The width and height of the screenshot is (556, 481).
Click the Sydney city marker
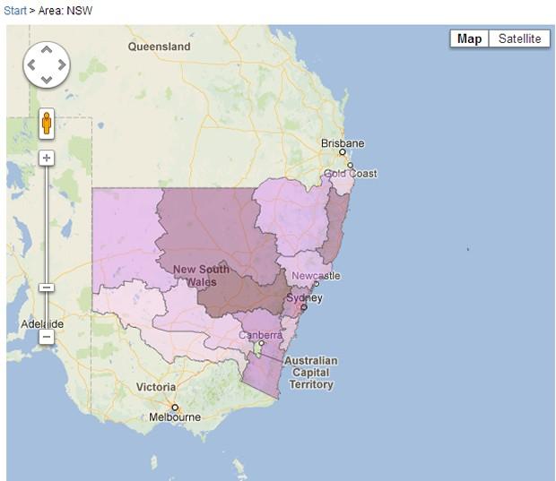pos(303,308)
